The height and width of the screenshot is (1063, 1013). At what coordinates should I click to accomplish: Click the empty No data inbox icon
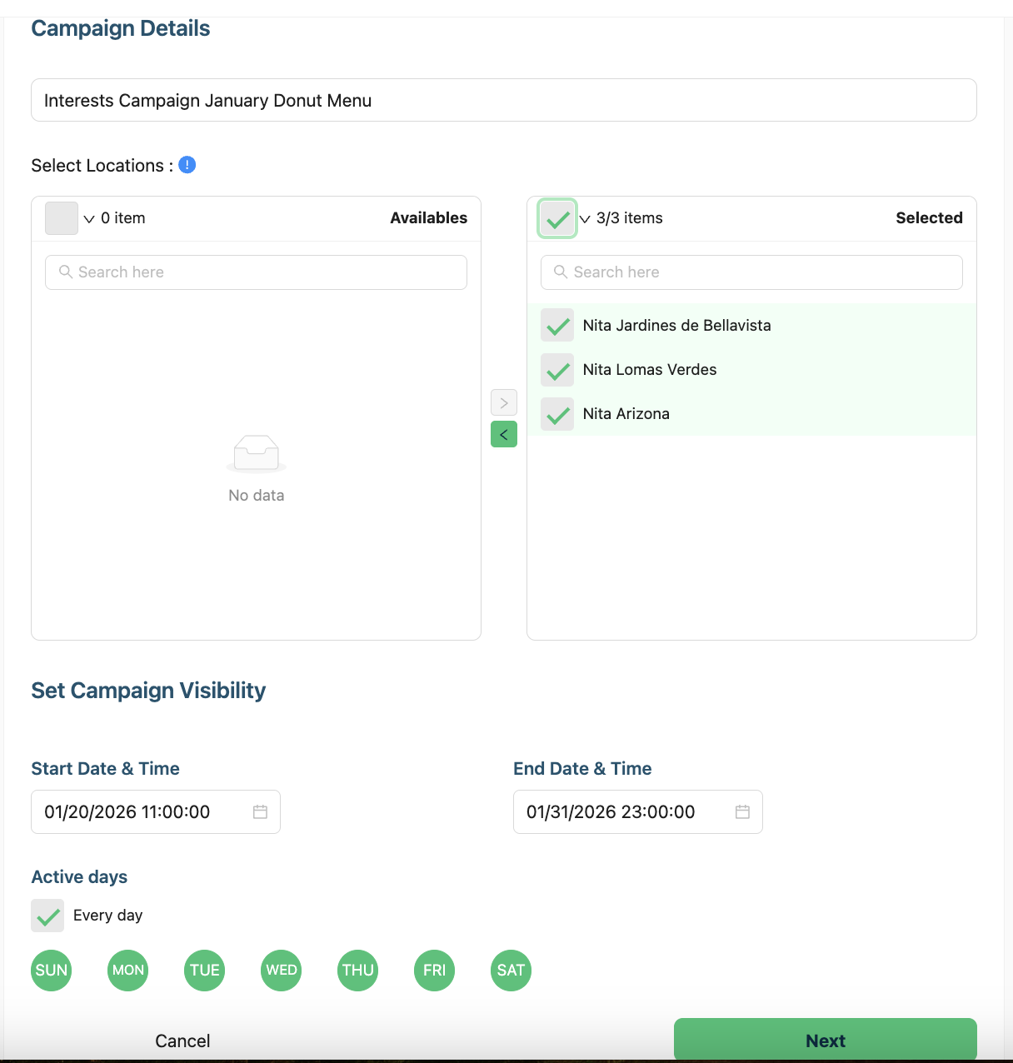pos(257,453)
